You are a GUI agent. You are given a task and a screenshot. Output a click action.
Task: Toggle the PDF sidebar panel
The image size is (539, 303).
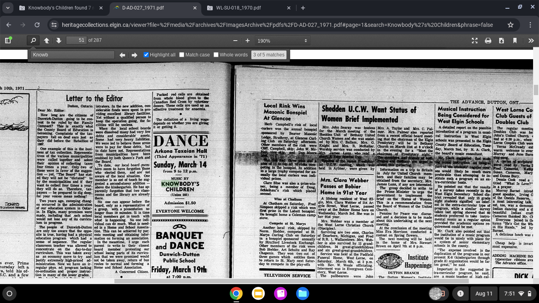pos(8,41)
